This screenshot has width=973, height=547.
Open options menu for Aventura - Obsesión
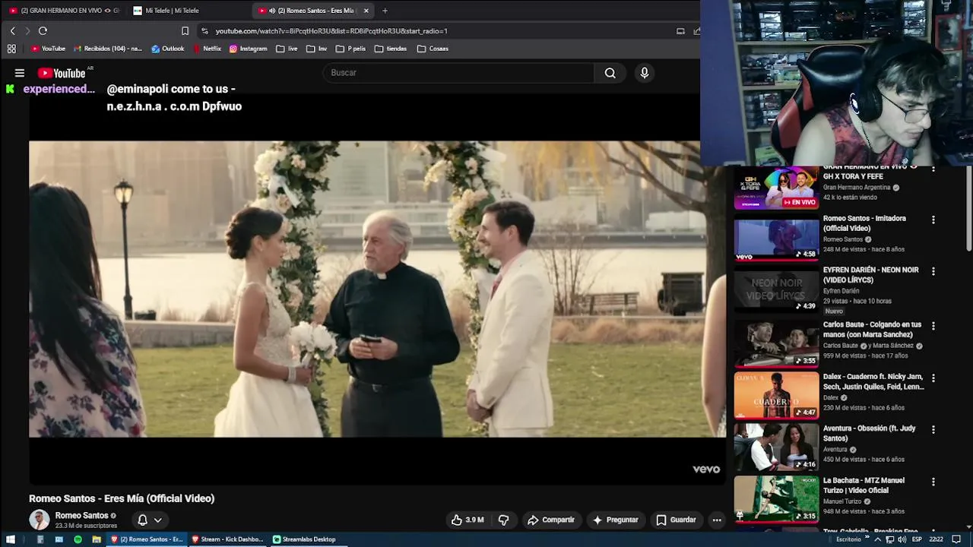933,429
